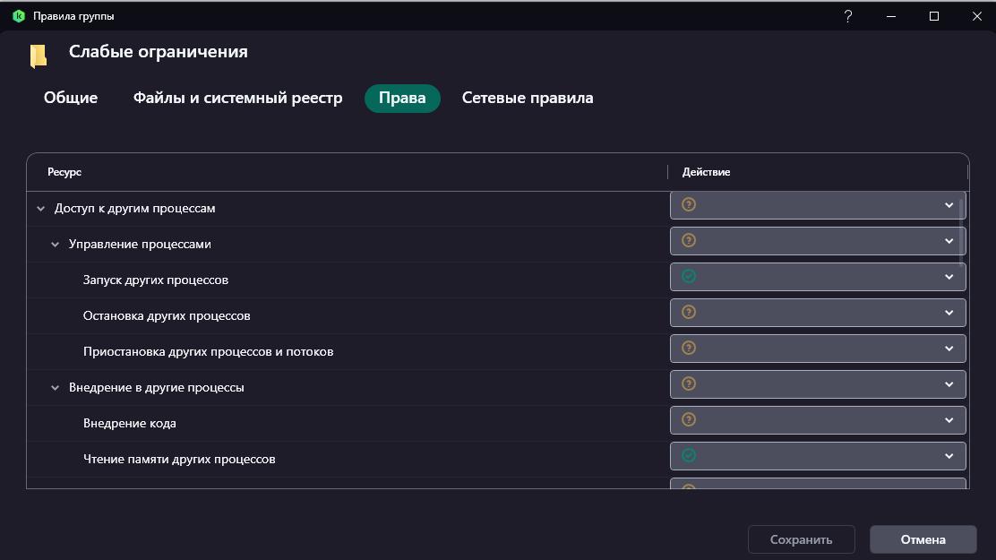Collapse the Управление процессами tree node

[55, 245]
